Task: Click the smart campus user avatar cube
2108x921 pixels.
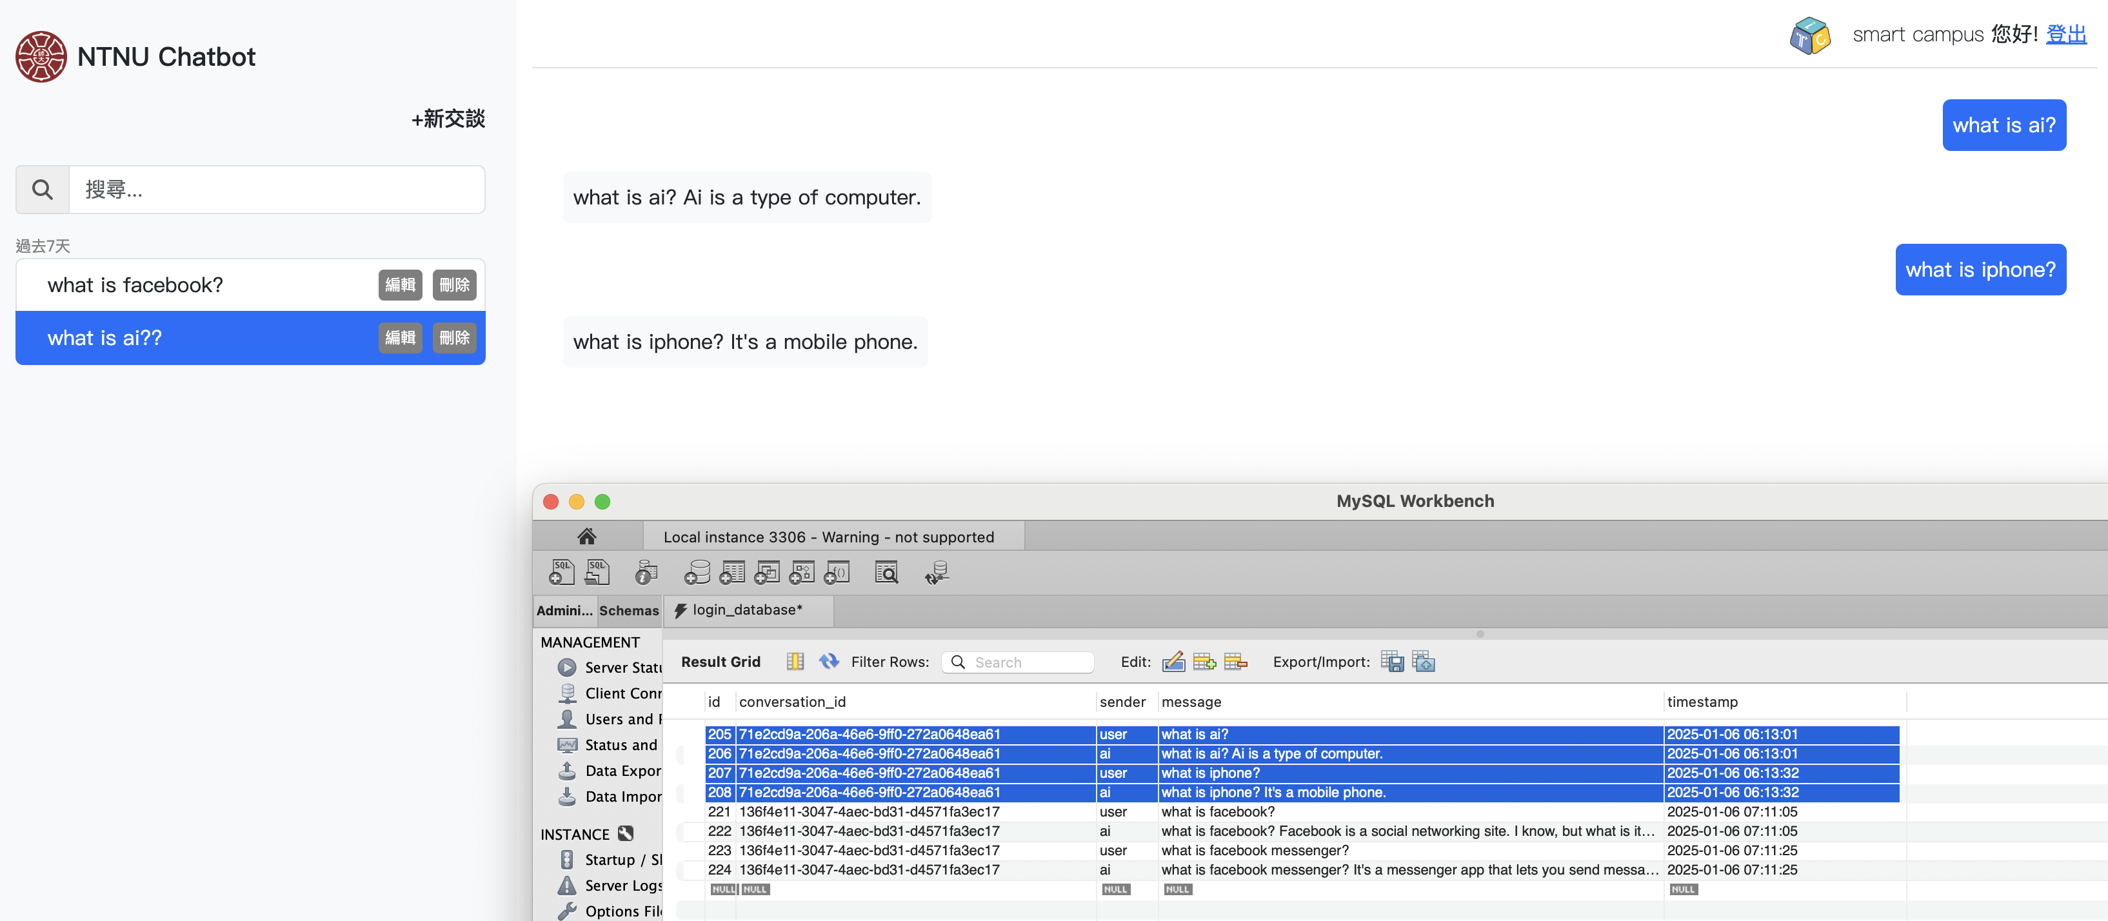Action: (1809, 35)
